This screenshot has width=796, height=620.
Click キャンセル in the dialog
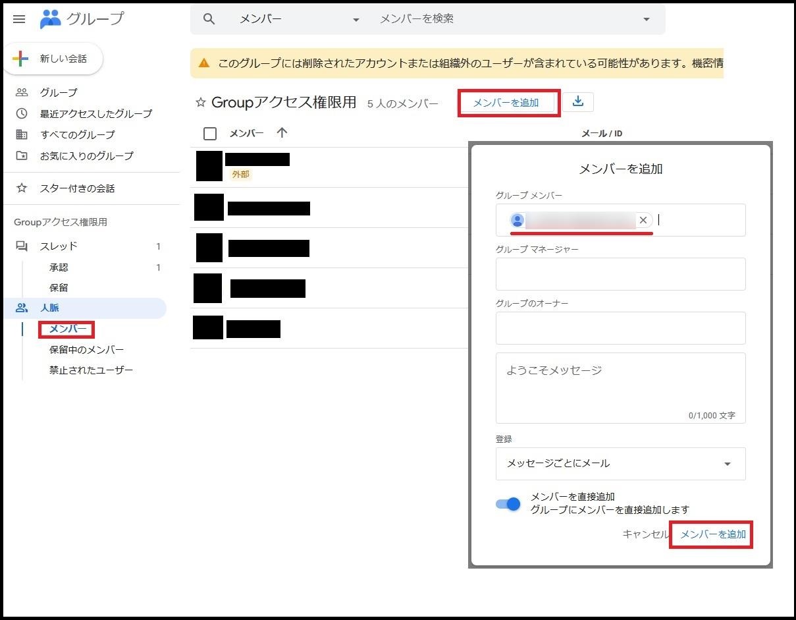pos(645,534)
